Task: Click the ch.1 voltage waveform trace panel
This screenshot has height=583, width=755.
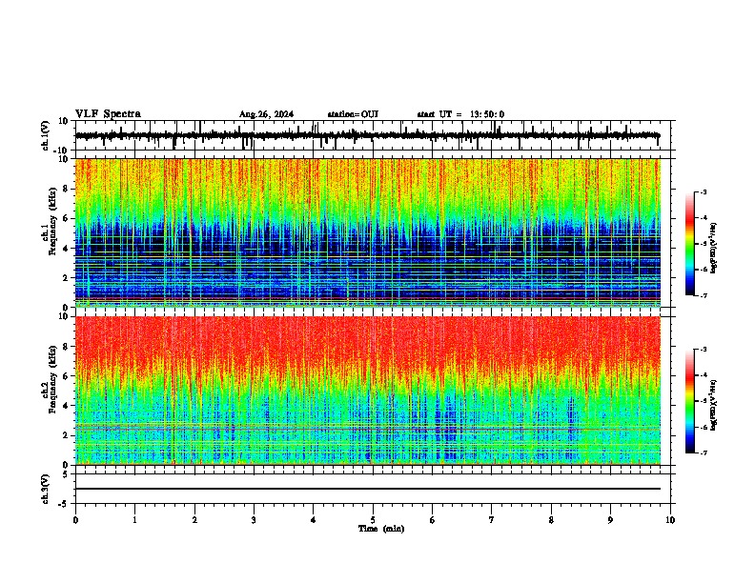Action: coord(373,135)
